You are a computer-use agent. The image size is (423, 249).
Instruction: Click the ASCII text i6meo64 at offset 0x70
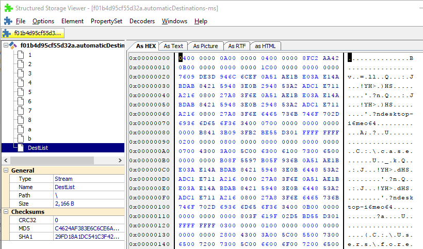pos(362,123)
